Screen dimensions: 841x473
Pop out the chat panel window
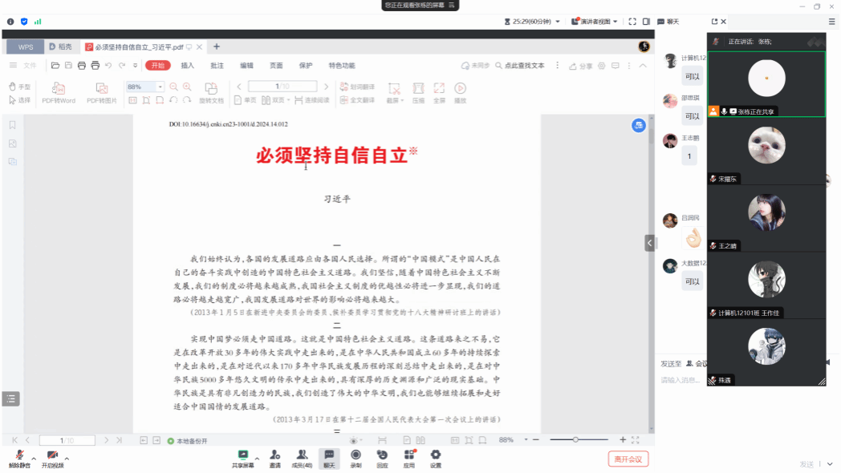[x=714, y=22]
